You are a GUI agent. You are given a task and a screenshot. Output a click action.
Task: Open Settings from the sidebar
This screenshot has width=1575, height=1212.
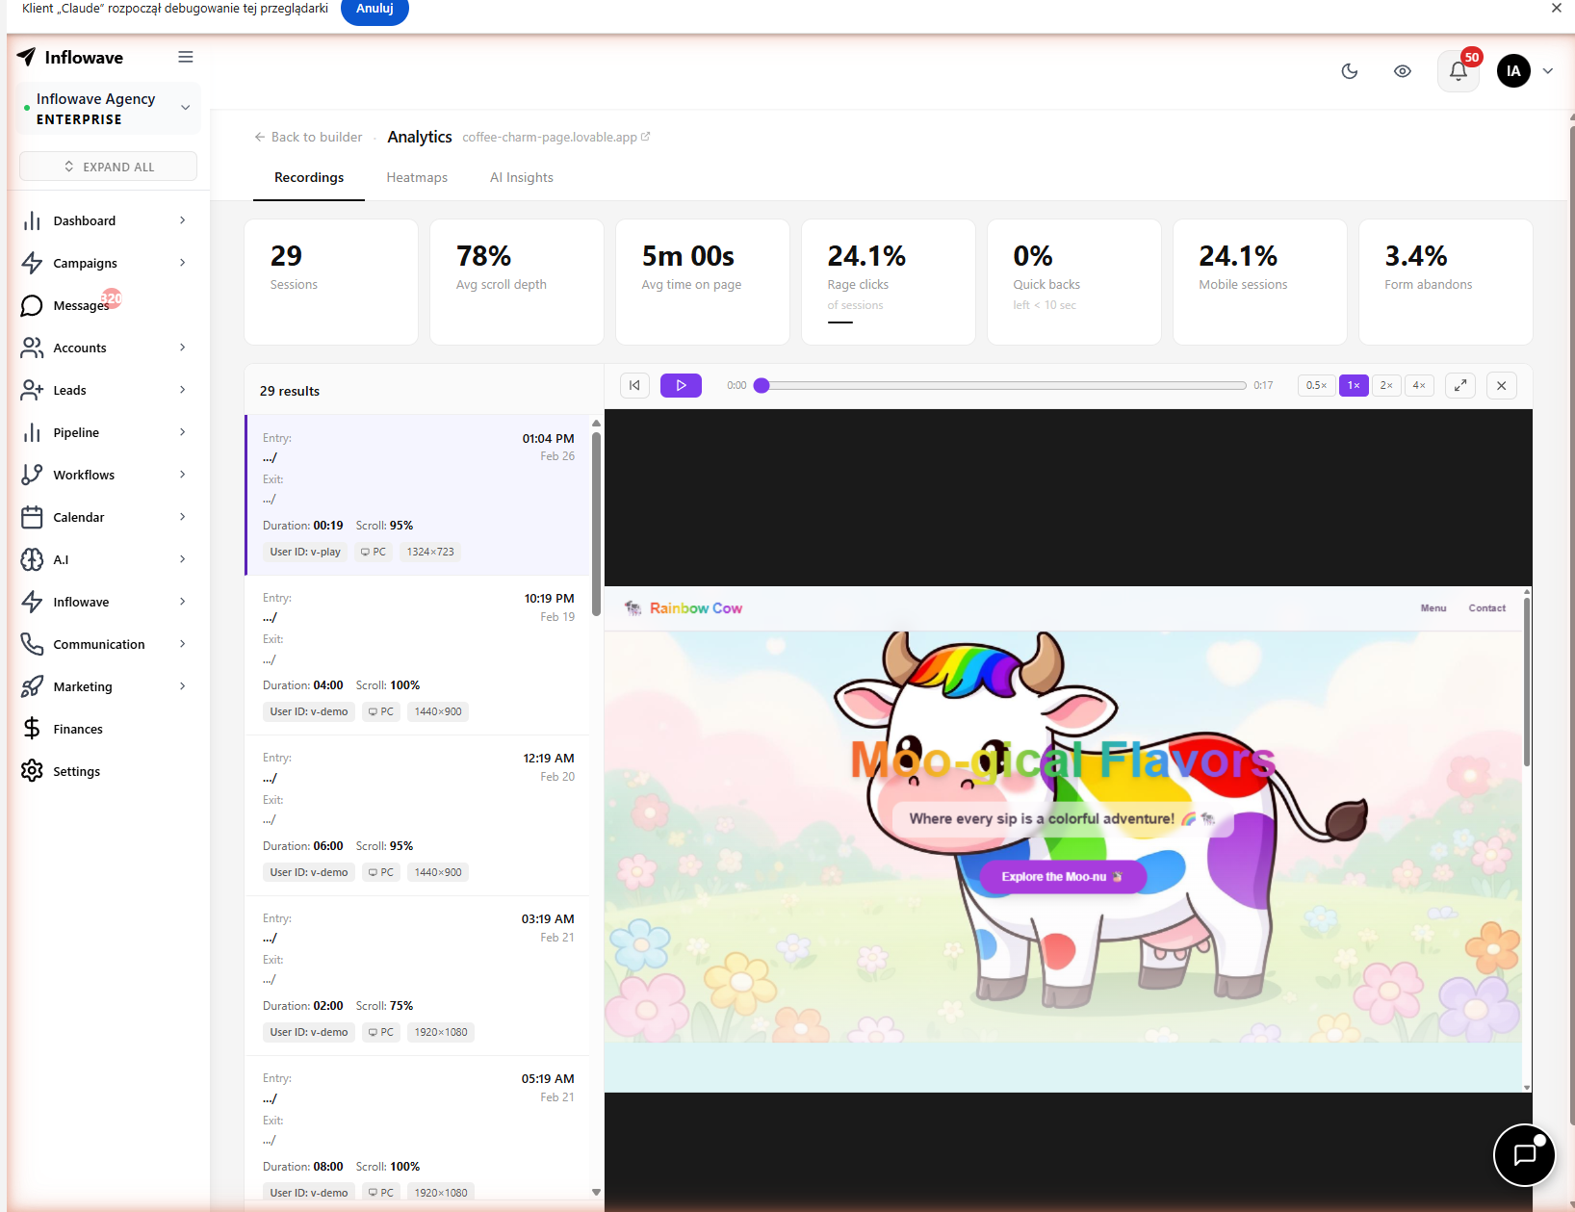pos(77,771)
